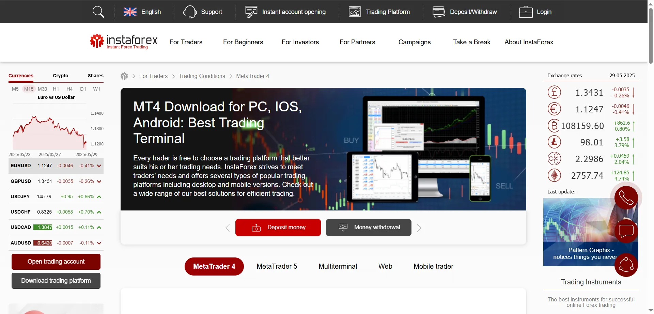Switch to the Crypto tab

(x=61, y=76)
